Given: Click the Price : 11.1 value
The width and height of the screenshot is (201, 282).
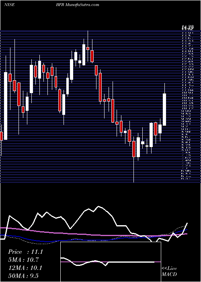Looking at the screenshot, I should [x=25, y=252].
